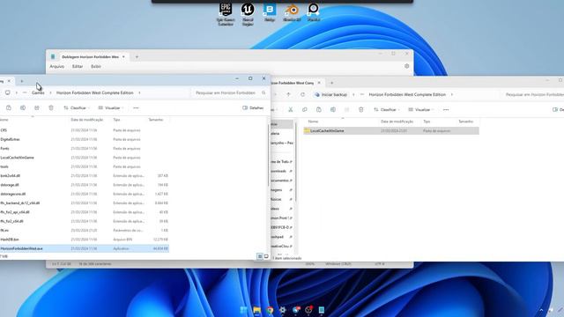Click Copy icon in background Explorer window
The image size is (564, 317).
click(305, 109)
